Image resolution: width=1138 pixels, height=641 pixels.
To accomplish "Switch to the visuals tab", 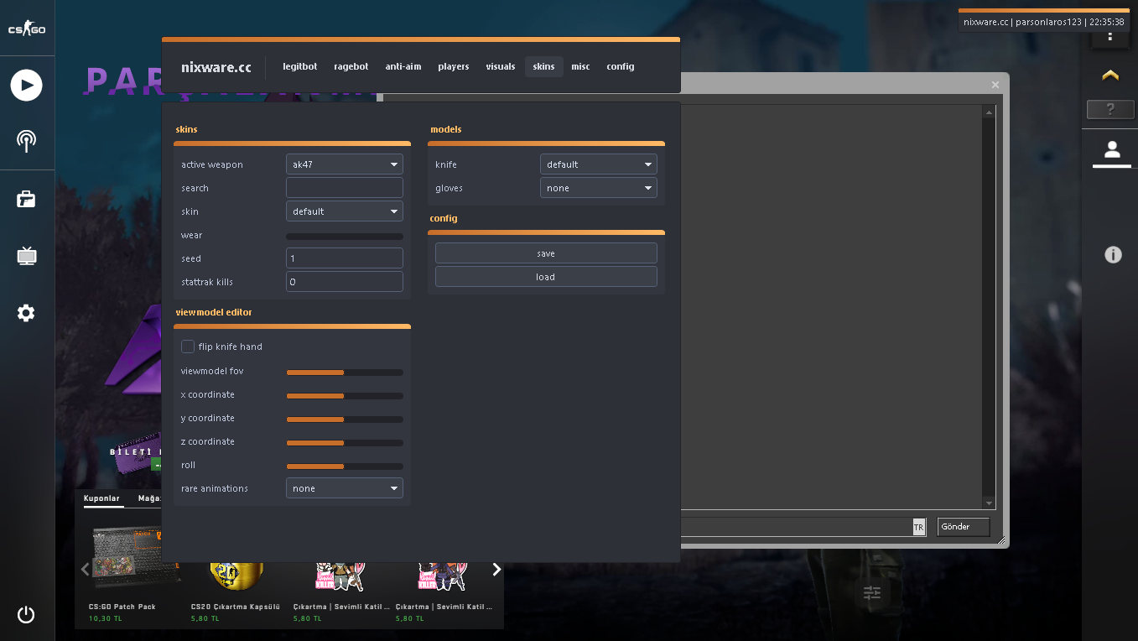I will [501, 66].
